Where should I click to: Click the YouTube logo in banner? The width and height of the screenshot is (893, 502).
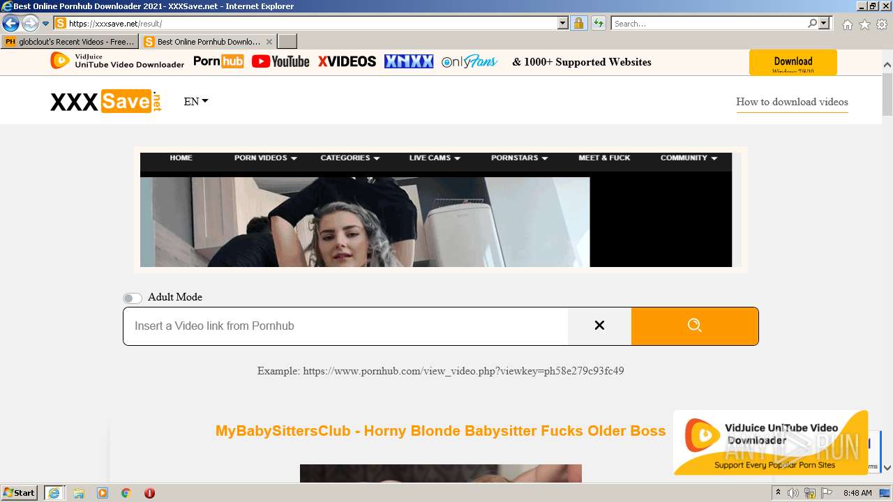click(280, 61)
